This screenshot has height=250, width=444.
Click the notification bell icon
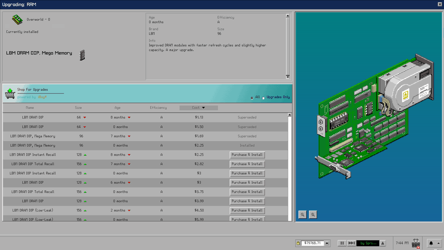[431, 243]
